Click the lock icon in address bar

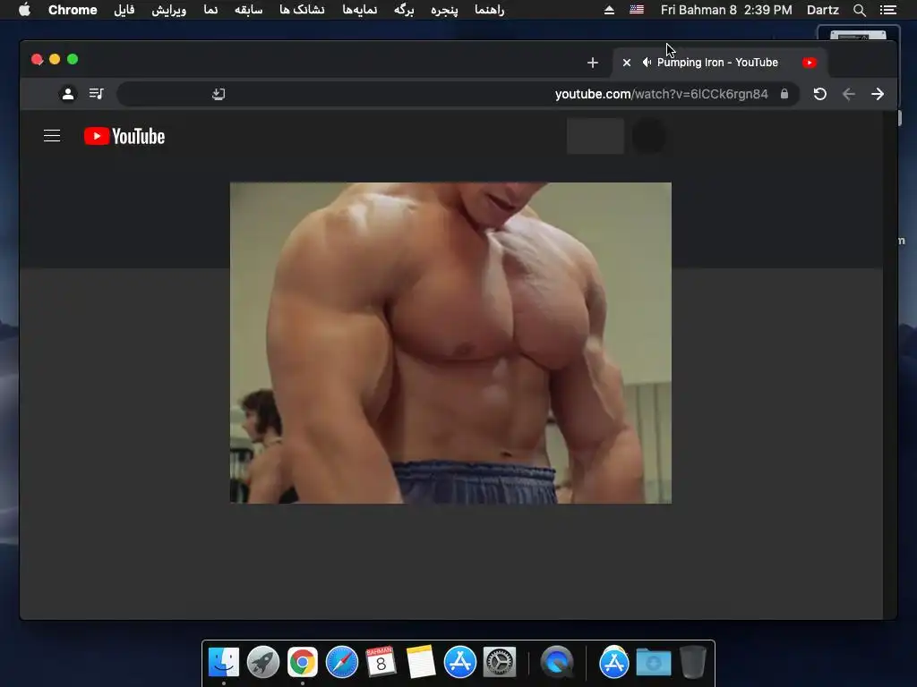pos(784,94)
